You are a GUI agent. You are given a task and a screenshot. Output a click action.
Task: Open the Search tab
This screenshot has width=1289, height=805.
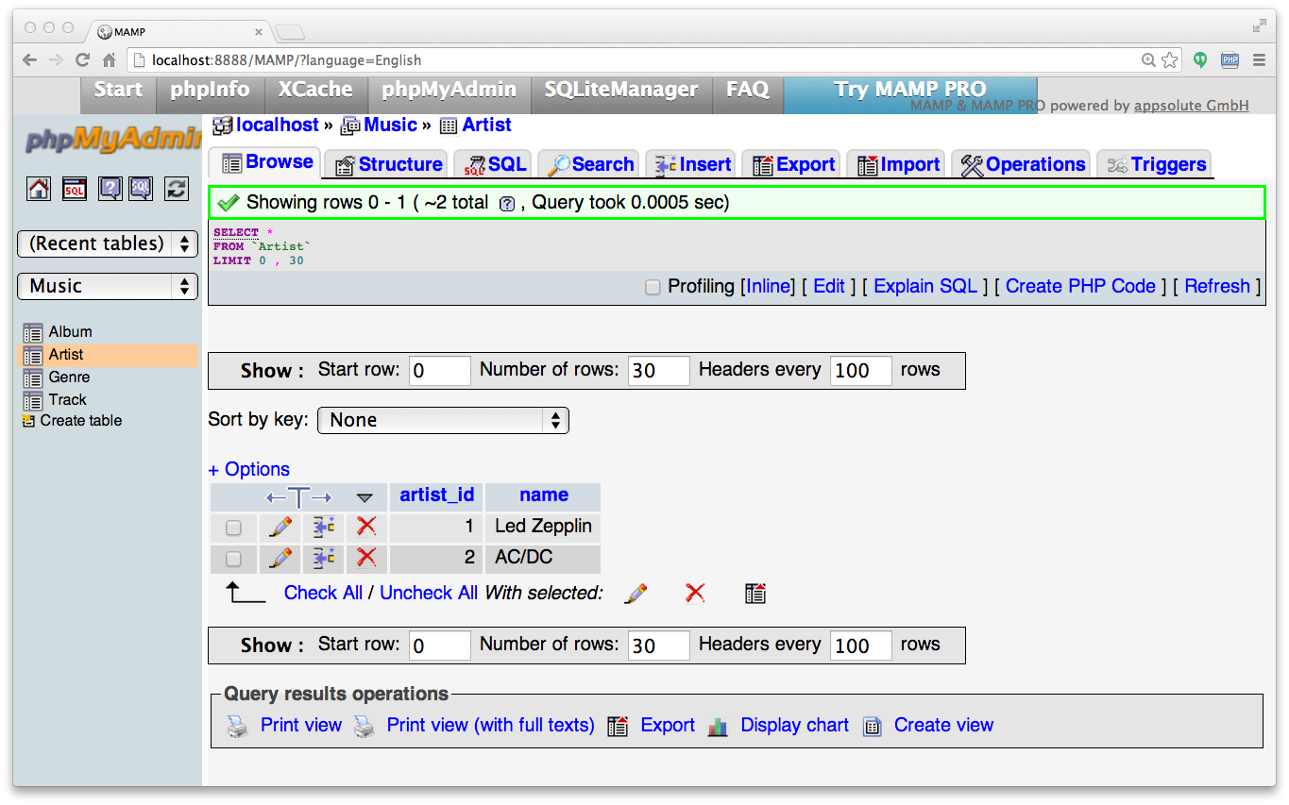[590, 164]
